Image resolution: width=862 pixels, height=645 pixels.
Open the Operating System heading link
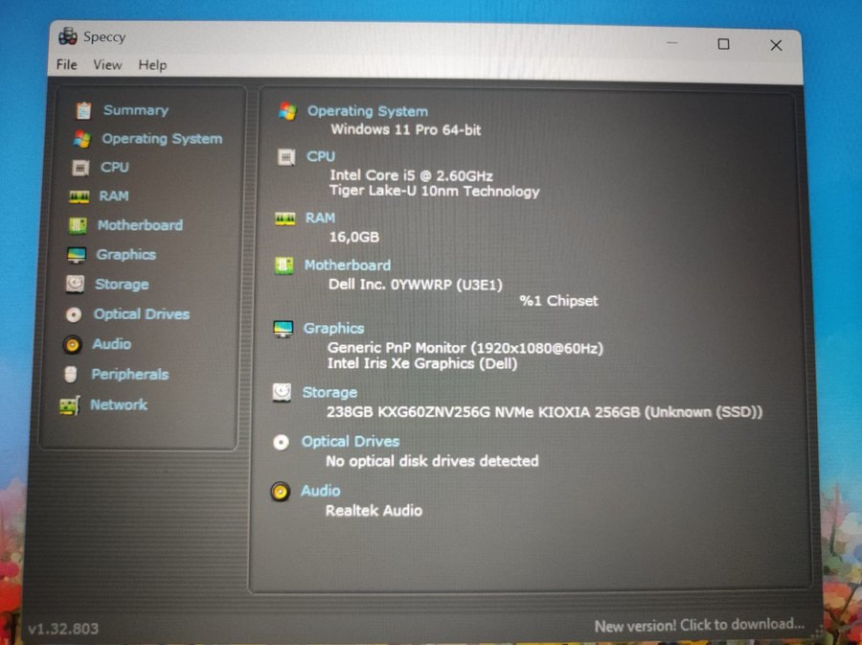[367, 111]
